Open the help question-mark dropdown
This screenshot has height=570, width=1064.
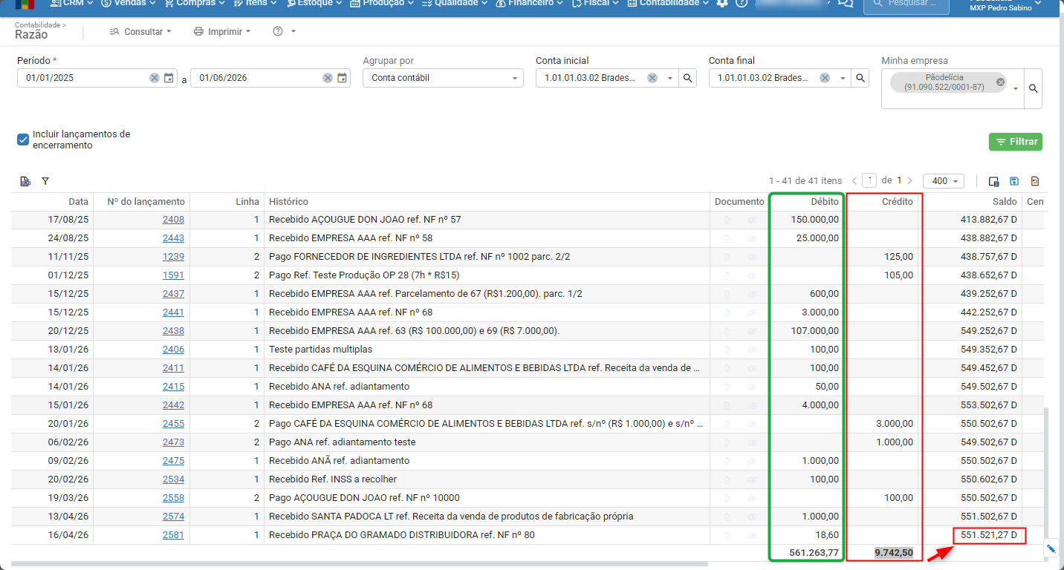click(x=285, y=32)
